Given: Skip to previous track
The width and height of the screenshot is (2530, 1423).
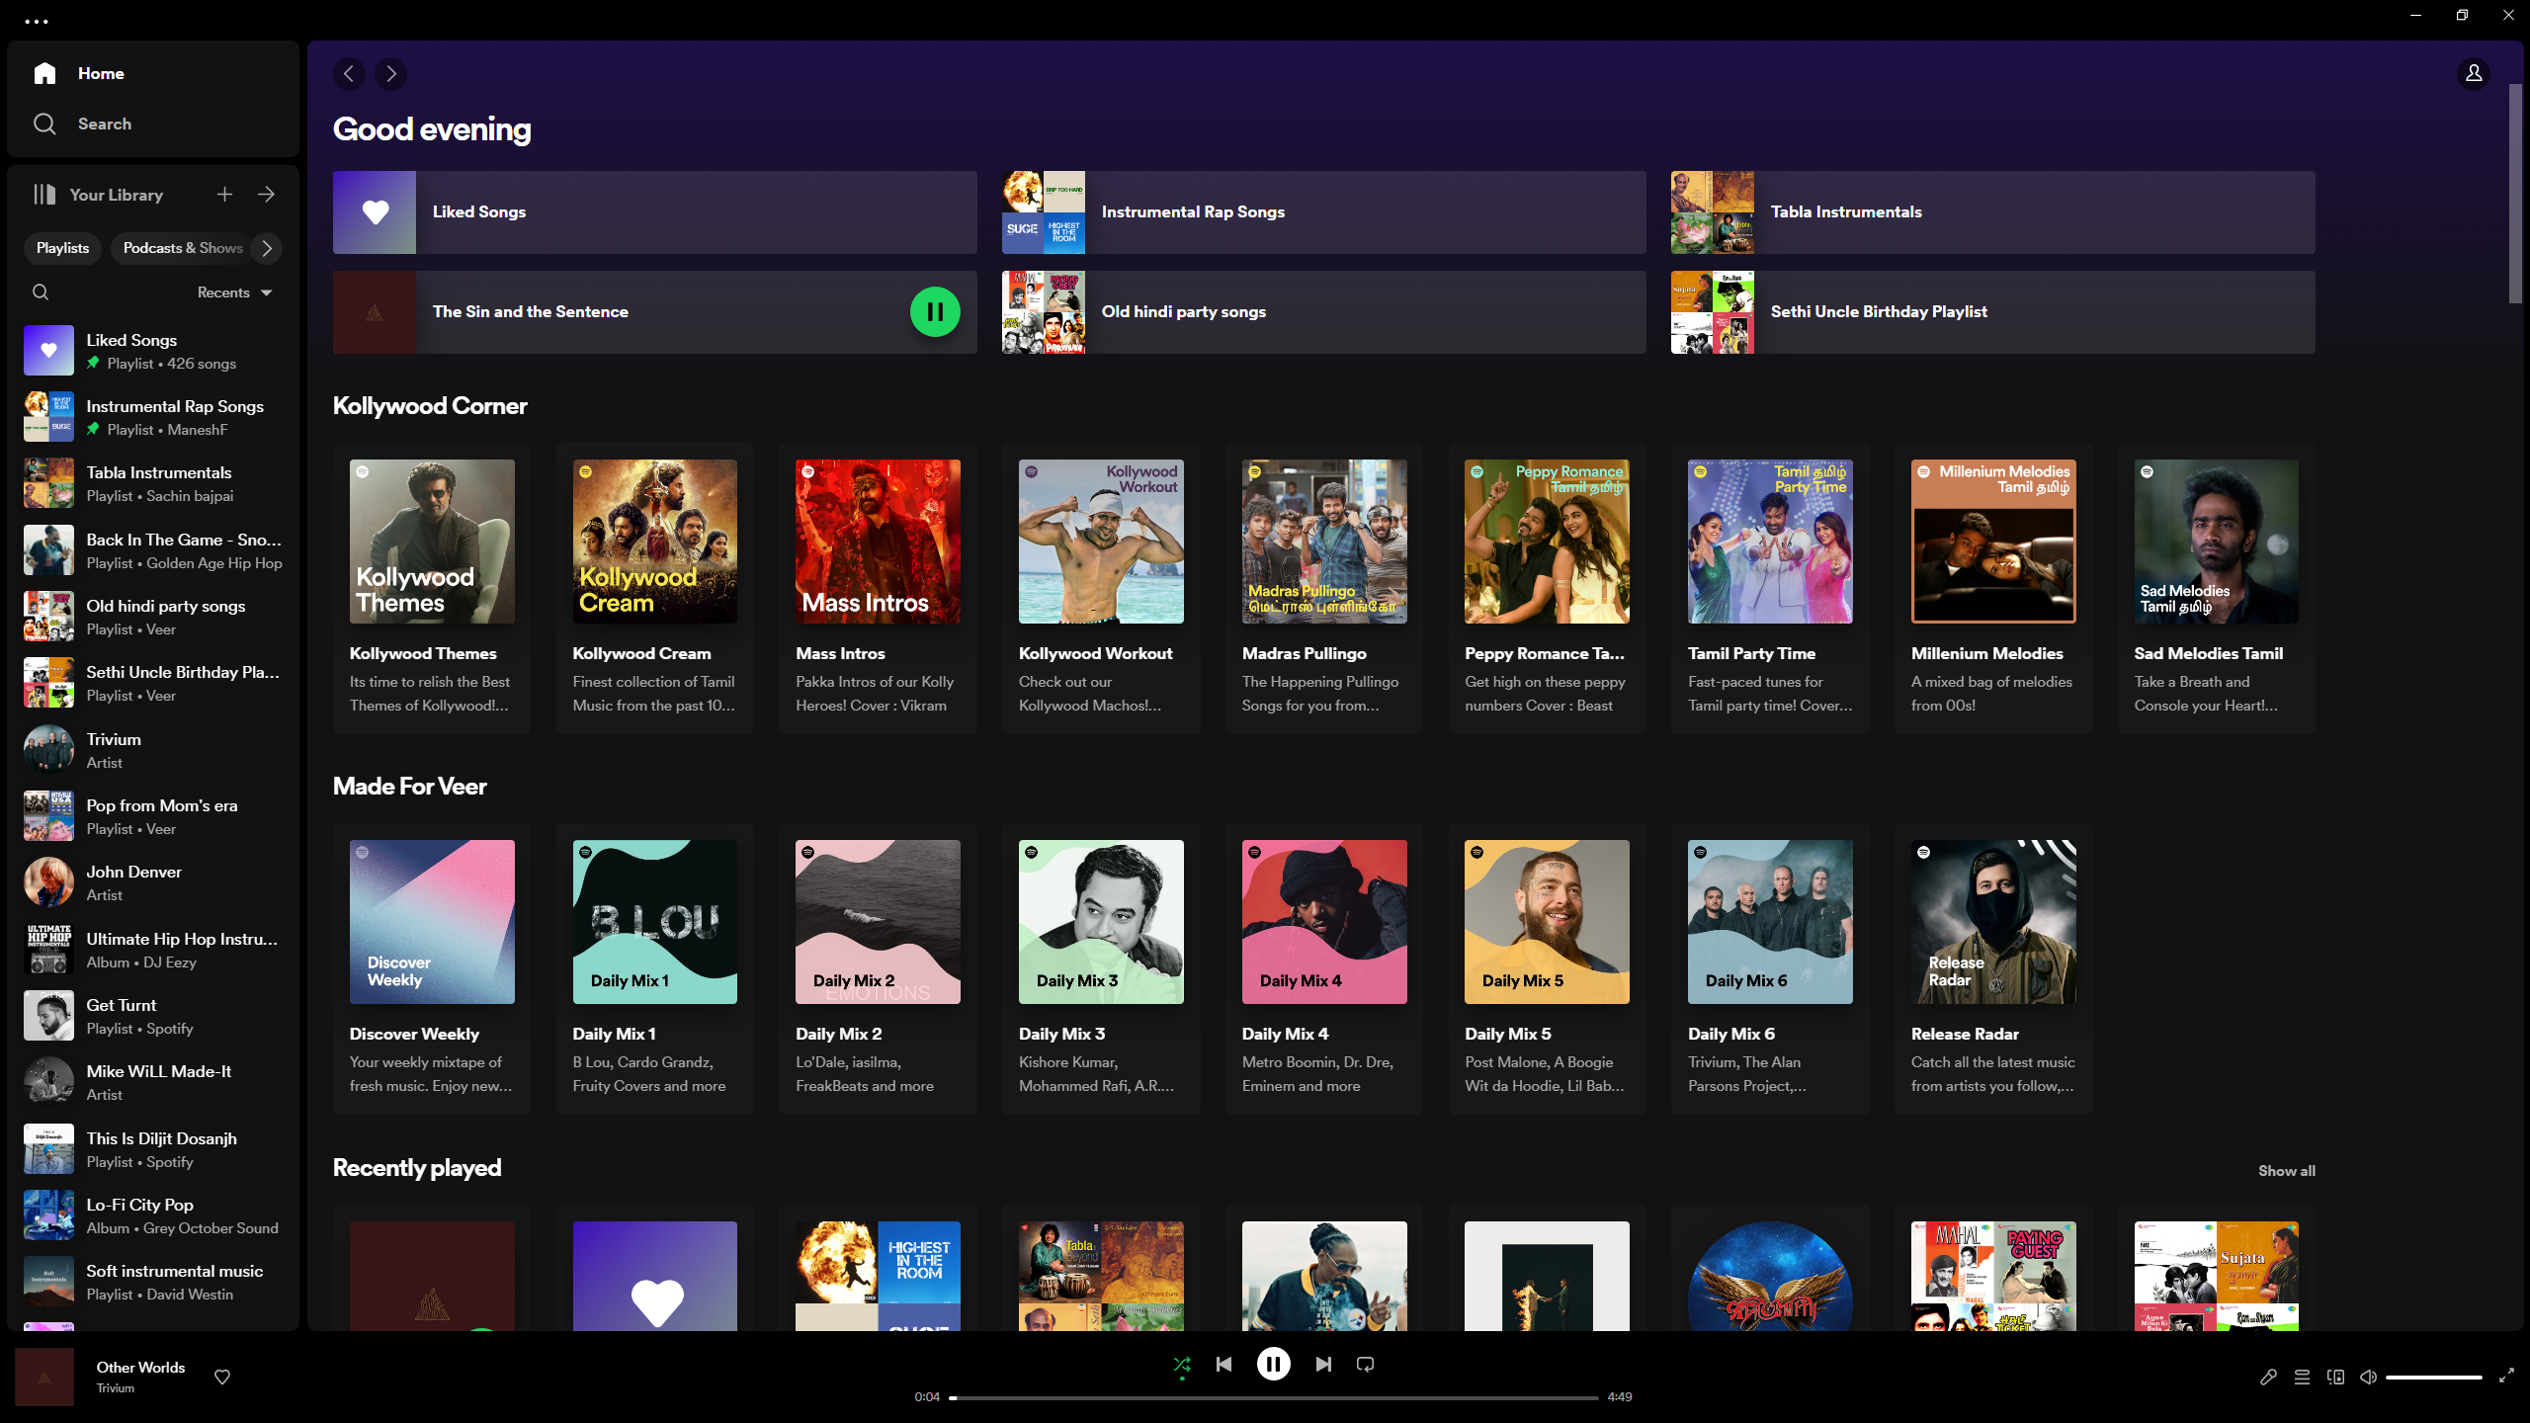Looking at the screenshot, I should [1223, 1365].
